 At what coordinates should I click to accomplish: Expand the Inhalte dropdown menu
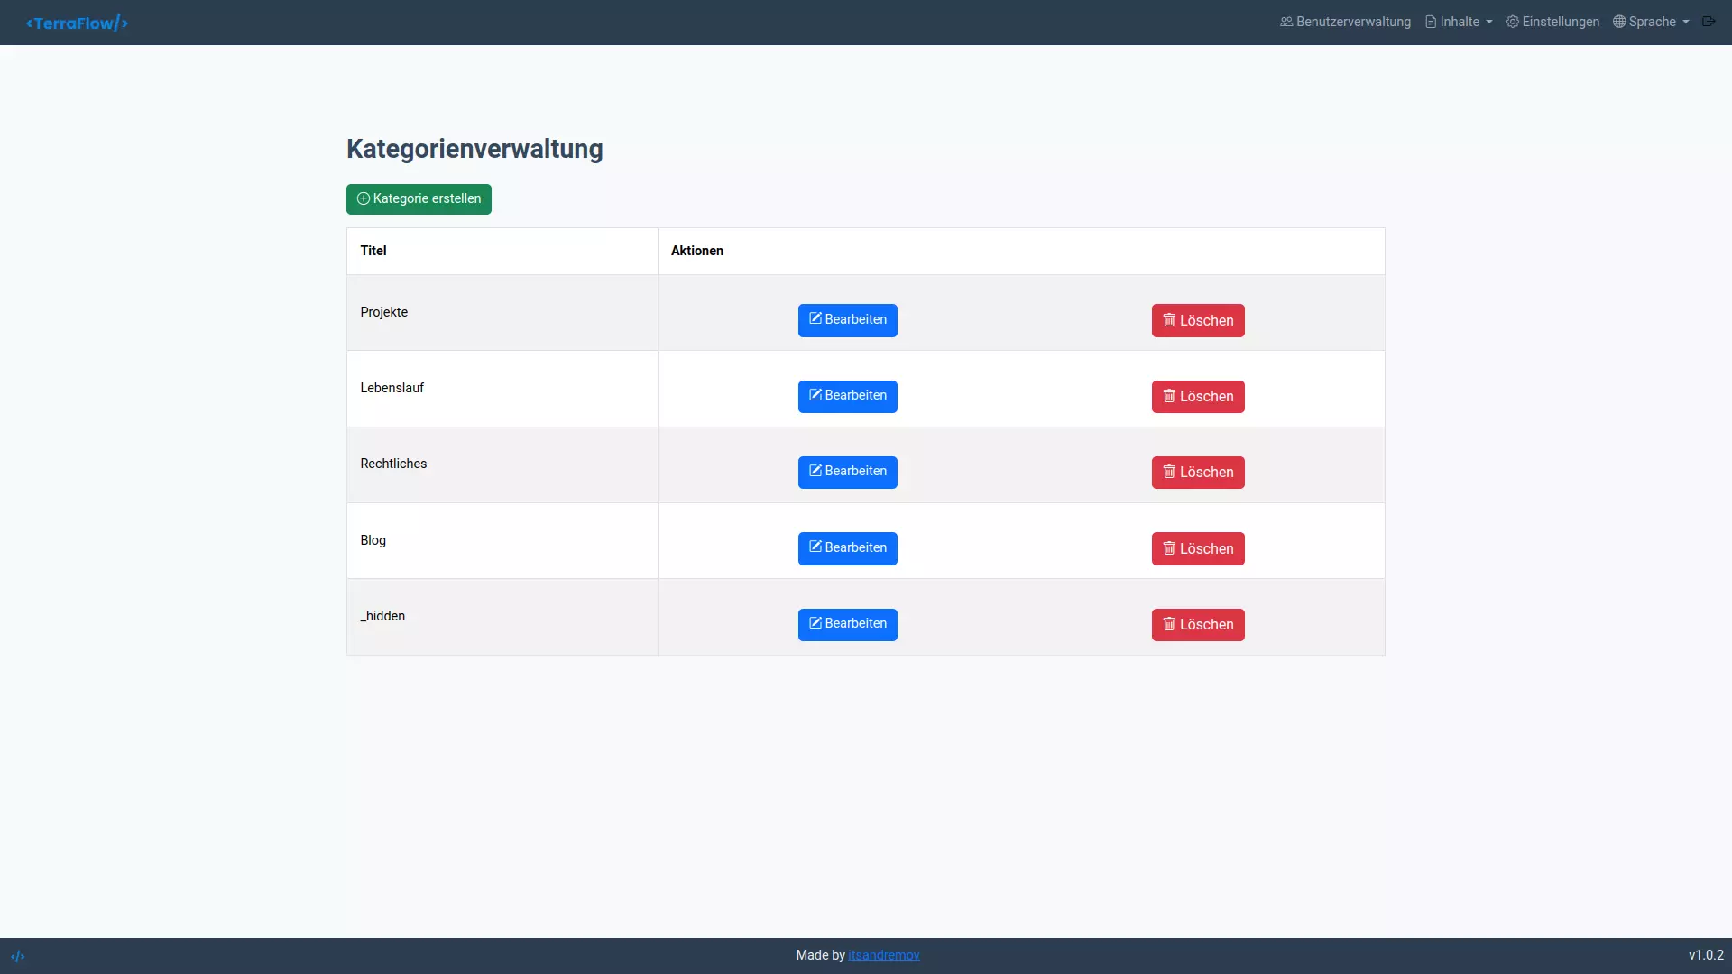pyautogui.click(x=1459, y=22)
